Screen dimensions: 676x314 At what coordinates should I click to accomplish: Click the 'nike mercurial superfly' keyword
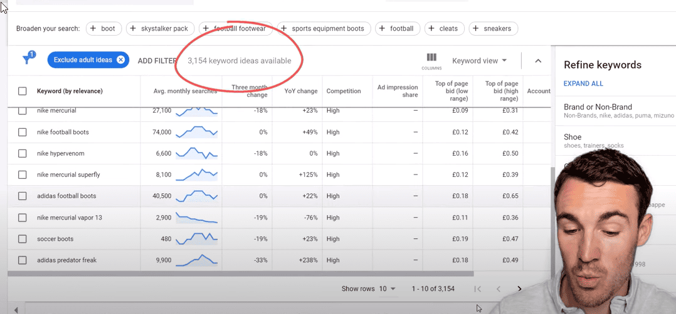tap(68, 175)
